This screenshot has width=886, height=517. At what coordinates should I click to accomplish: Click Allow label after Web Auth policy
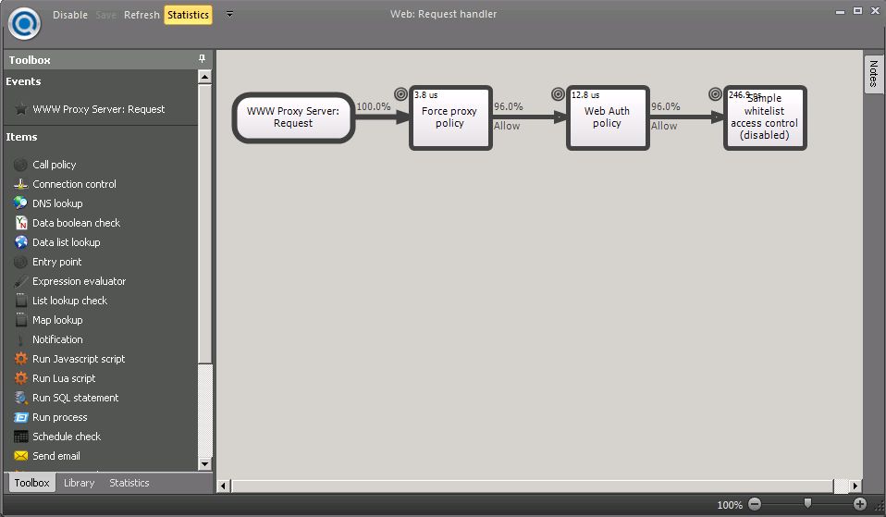tap(664, 126)
